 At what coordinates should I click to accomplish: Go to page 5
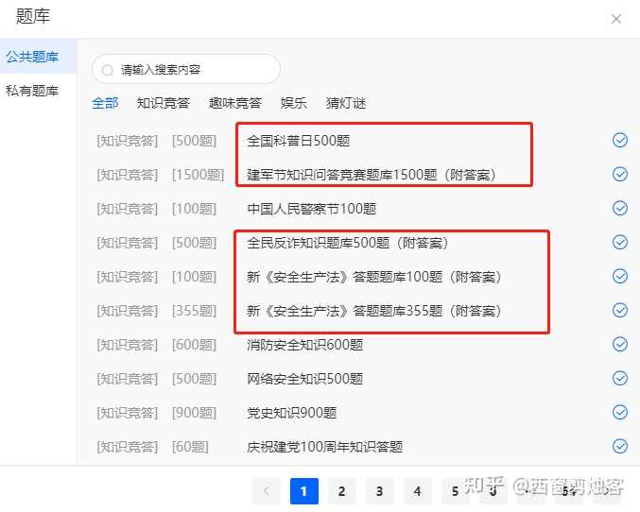[x=455, y=491]
